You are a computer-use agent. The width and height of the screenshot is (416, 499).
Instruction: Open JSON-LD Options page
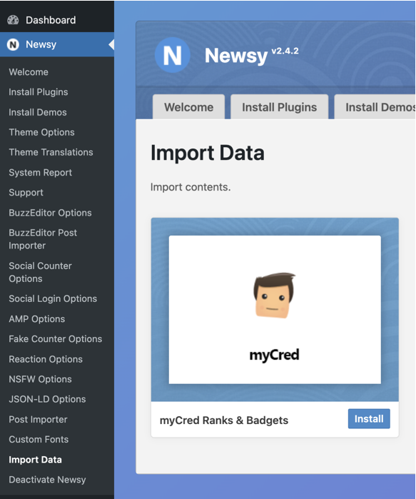47,399
